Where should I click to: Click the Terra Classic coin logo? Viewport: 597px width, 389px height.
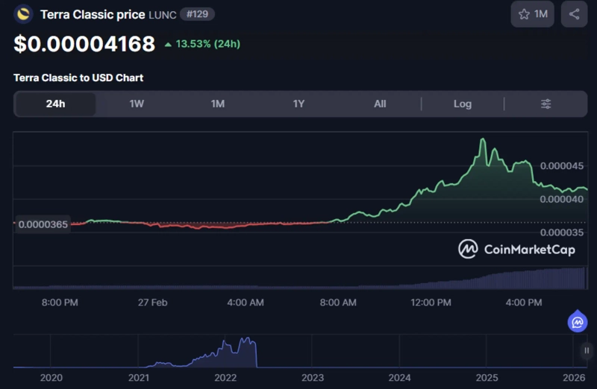pos(25,14)
